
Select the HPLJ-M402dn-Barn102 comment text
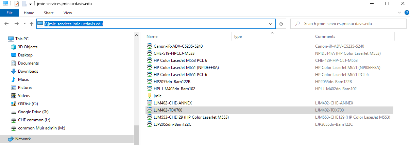coord(336,89)
